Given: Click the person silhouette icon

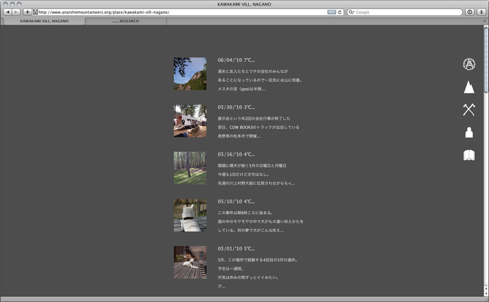Looking at the screenshot, I should (469, 133).
